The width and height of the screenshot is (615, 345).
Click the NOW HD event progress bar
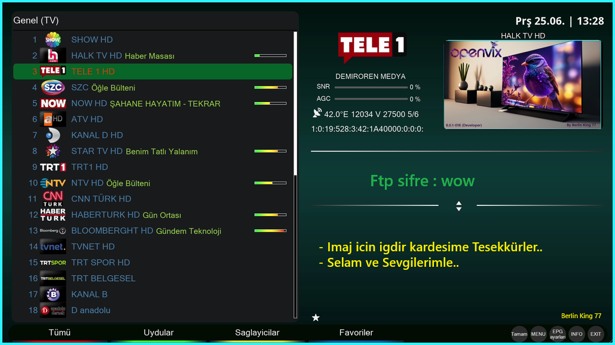(x=270, y=103)
